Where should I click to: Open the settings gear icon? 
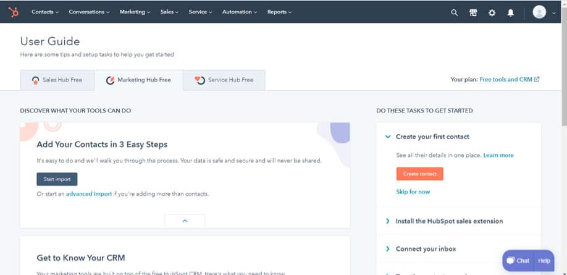pyautogui.click(x=492, y=12)
